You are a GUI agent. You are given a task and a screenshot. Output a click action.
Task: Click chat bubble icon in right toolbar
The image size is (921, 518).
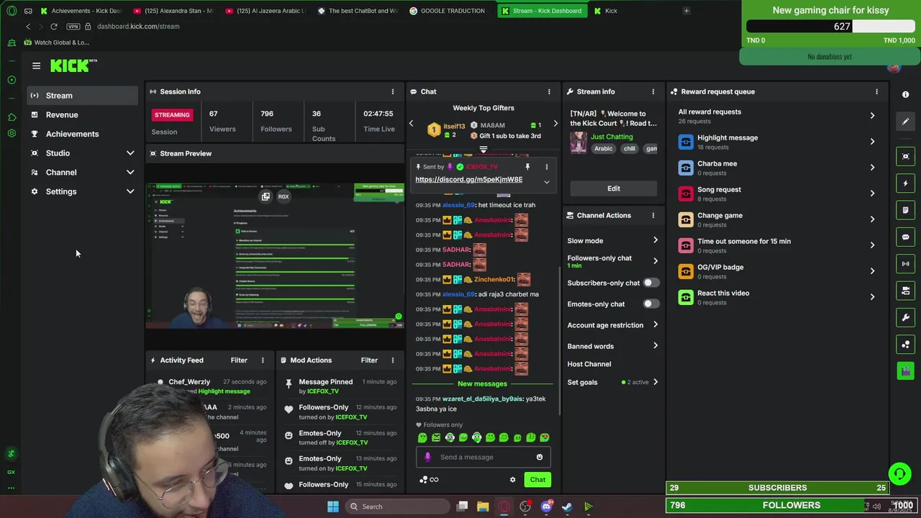pyautogui.click(x=905, y=237)
